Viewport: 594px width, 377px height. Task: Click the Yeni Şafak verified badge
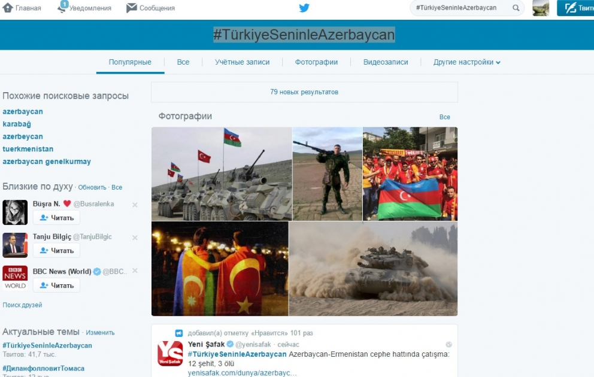click(x=230, y=344)
